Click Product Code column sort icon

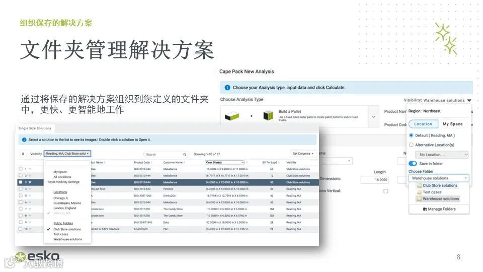(x=151, y=163)
